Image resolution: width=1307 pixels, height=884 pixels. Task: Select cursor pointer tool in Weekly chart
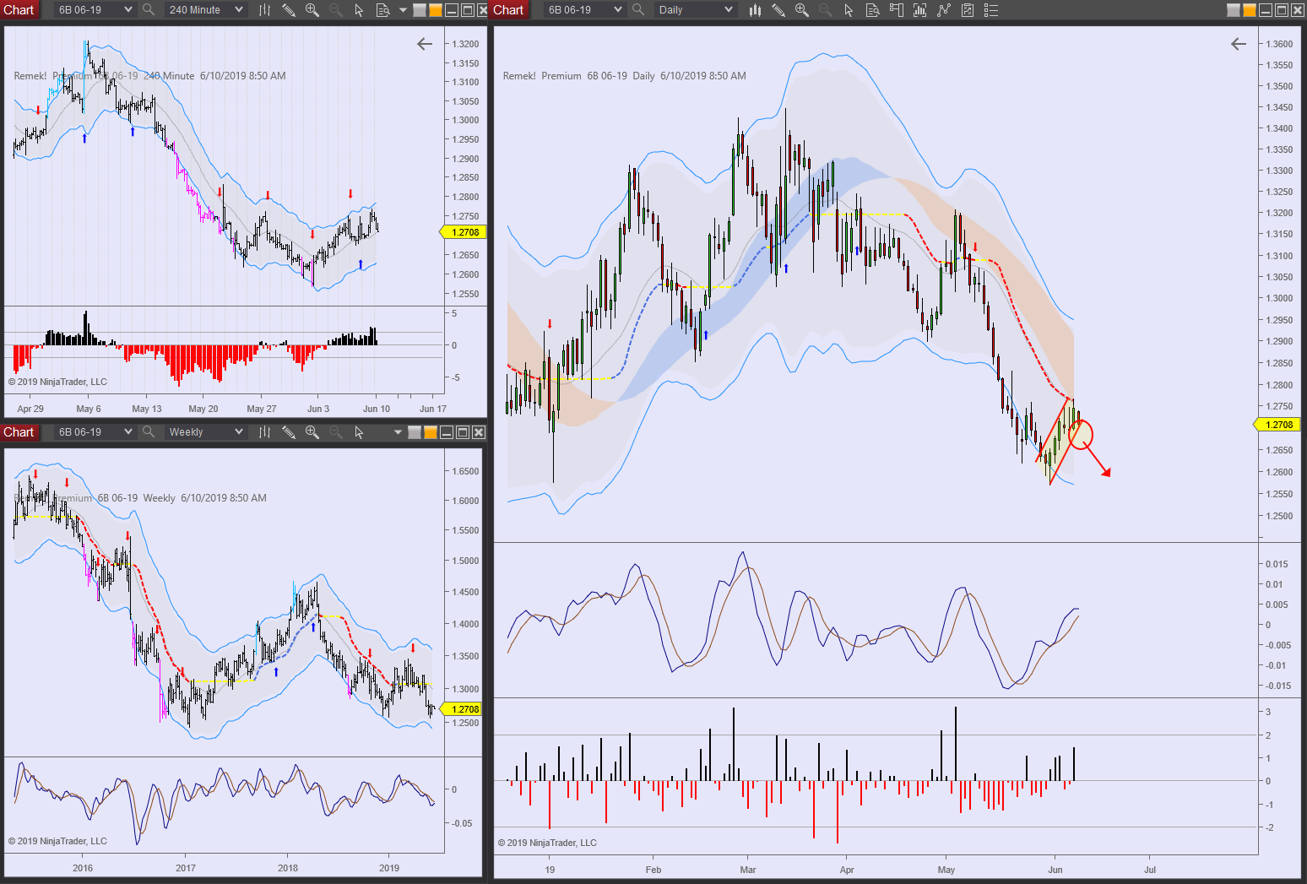coord(359,431)
